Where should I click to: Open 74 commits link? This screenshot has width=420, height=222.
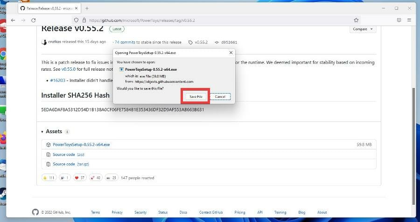125,42
